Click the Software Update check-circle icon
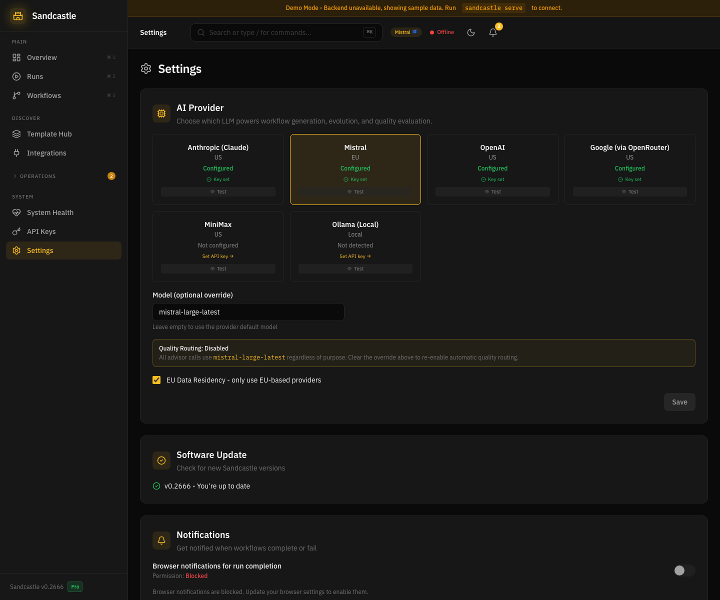This screenshot has height=600, width=720. (x=161, y=460)
